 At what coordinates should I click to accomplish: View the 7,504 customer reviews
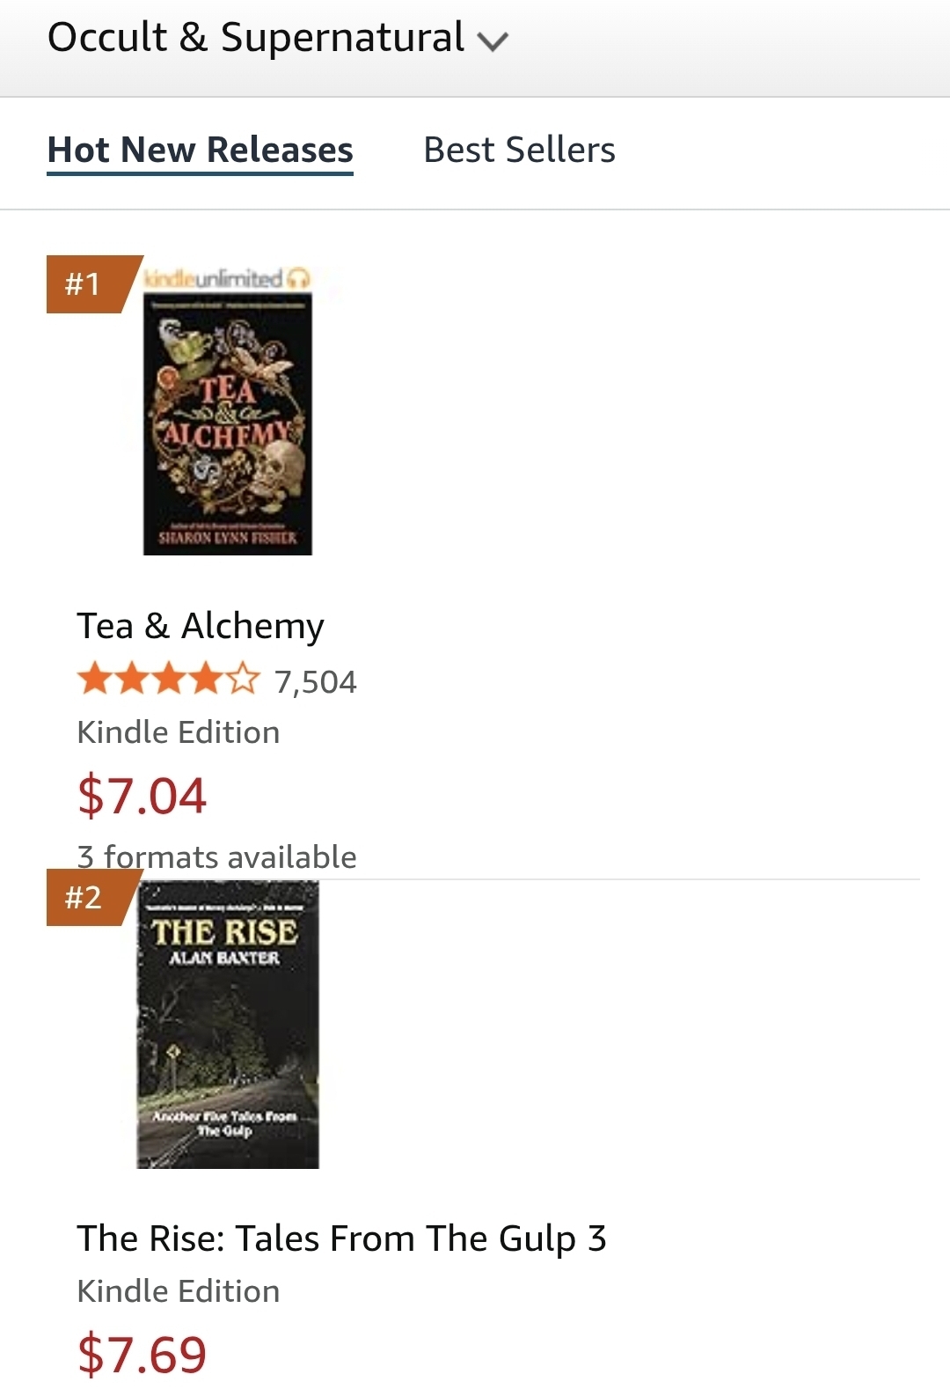tap(315, 682)
